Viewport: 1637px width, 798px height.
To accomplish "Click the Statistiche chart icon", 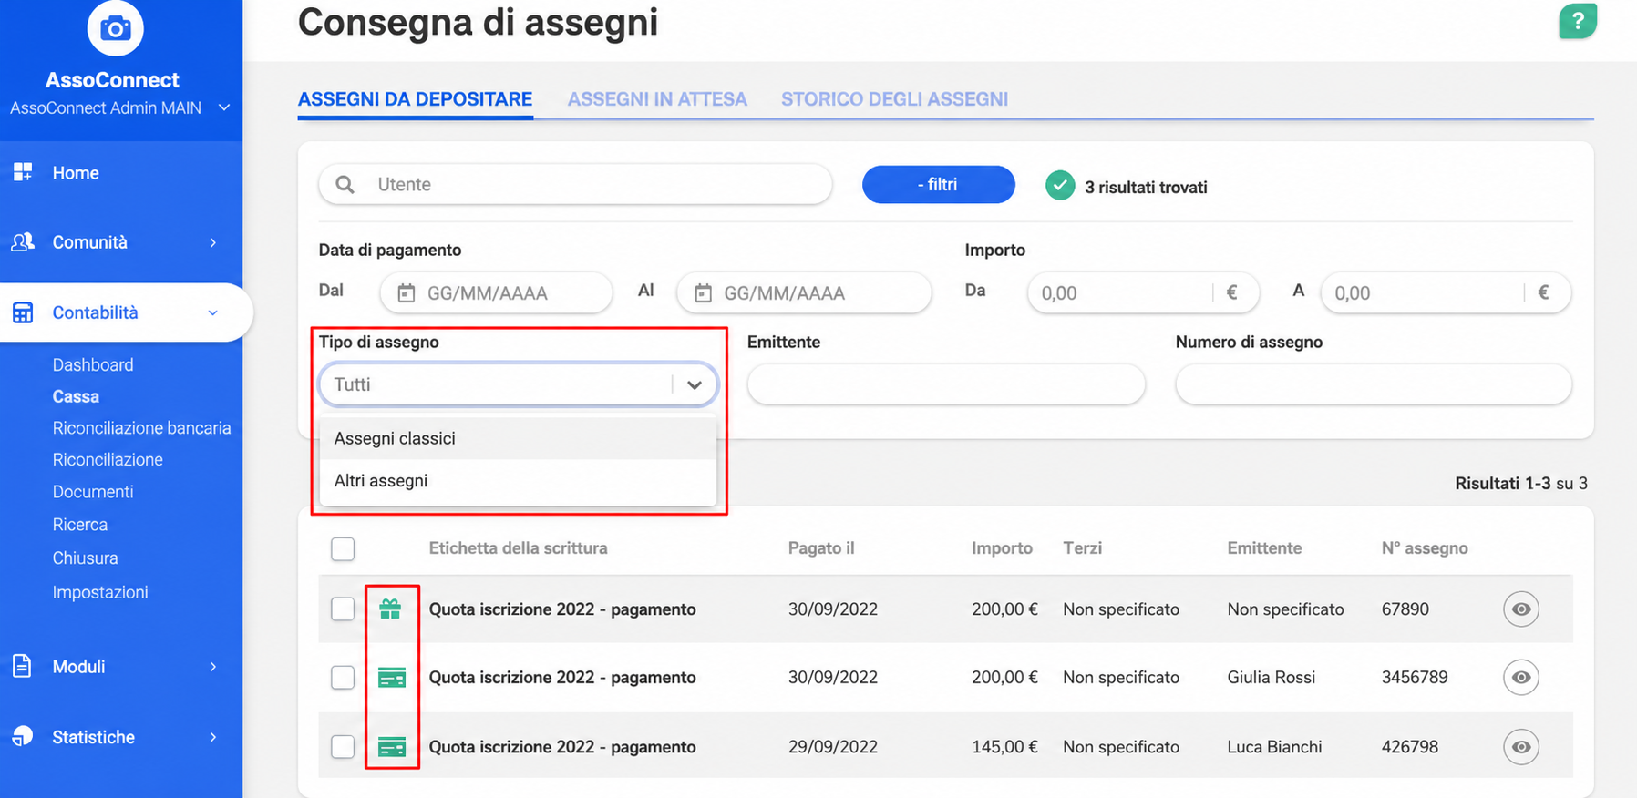I will (x=23, y=736).
